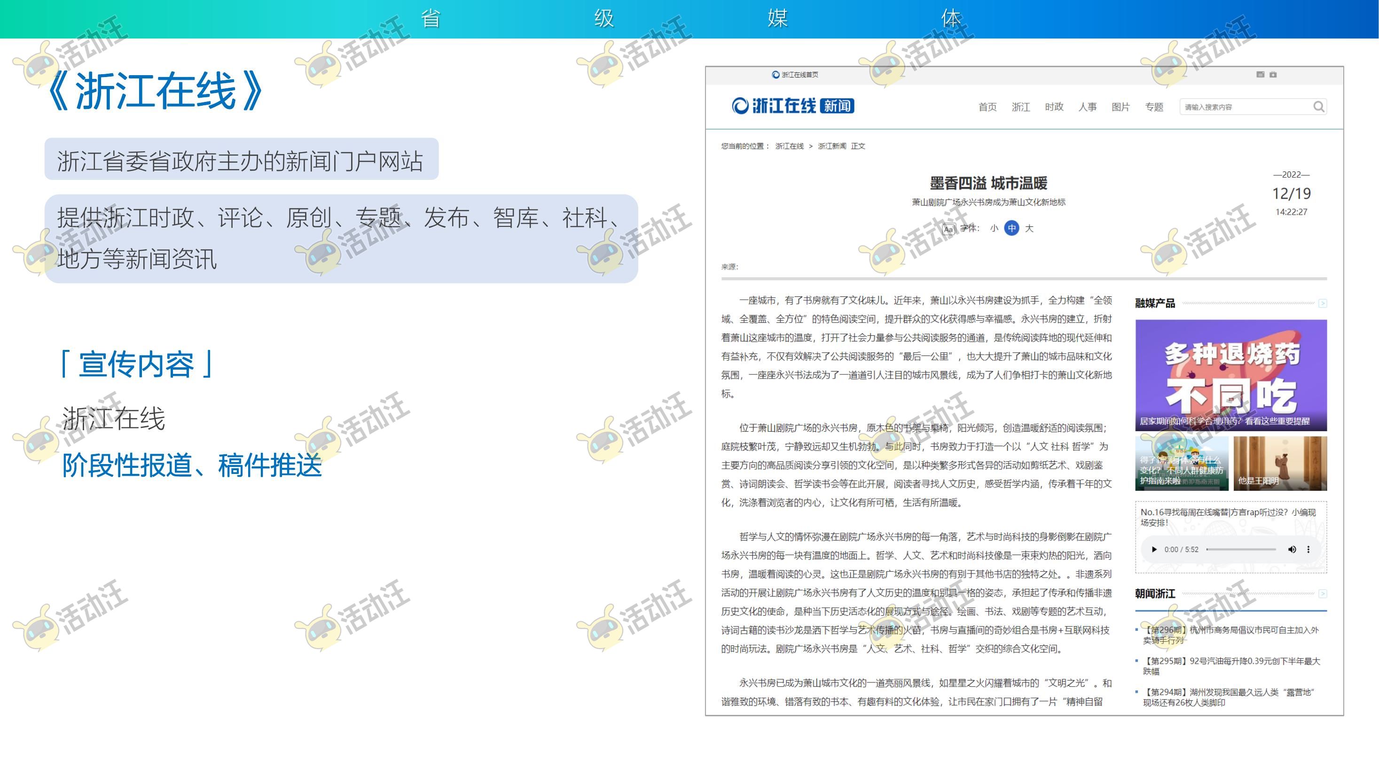Image resolution: width=1379 pixels, height=775 pixels.
Task: Click the subtitle 萧山剧院广场永兴书房成为萧山文化新地标
Action: 988,202
